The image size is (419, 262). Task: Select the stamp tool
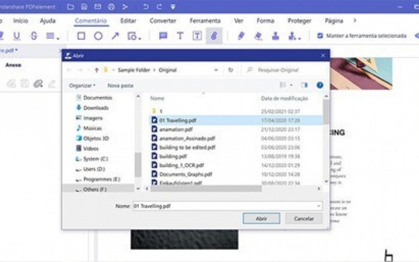point(275,36)
